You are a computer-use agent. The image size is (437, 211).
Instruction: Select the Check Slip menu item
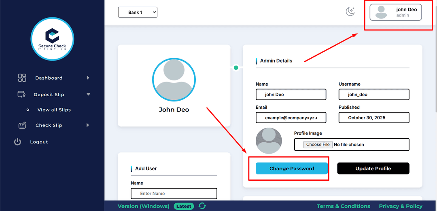pyautogui.click(x=49, y=125)
